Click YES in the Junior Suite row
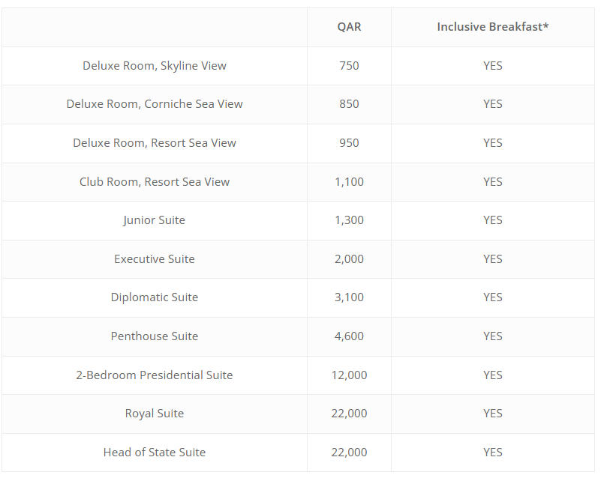This screenshot has height=478, width=601. pos(492,220)
